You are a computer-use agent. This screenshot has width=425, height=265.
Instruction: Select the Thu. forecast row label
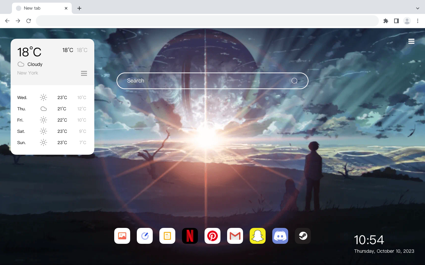[x=22, y=109]
